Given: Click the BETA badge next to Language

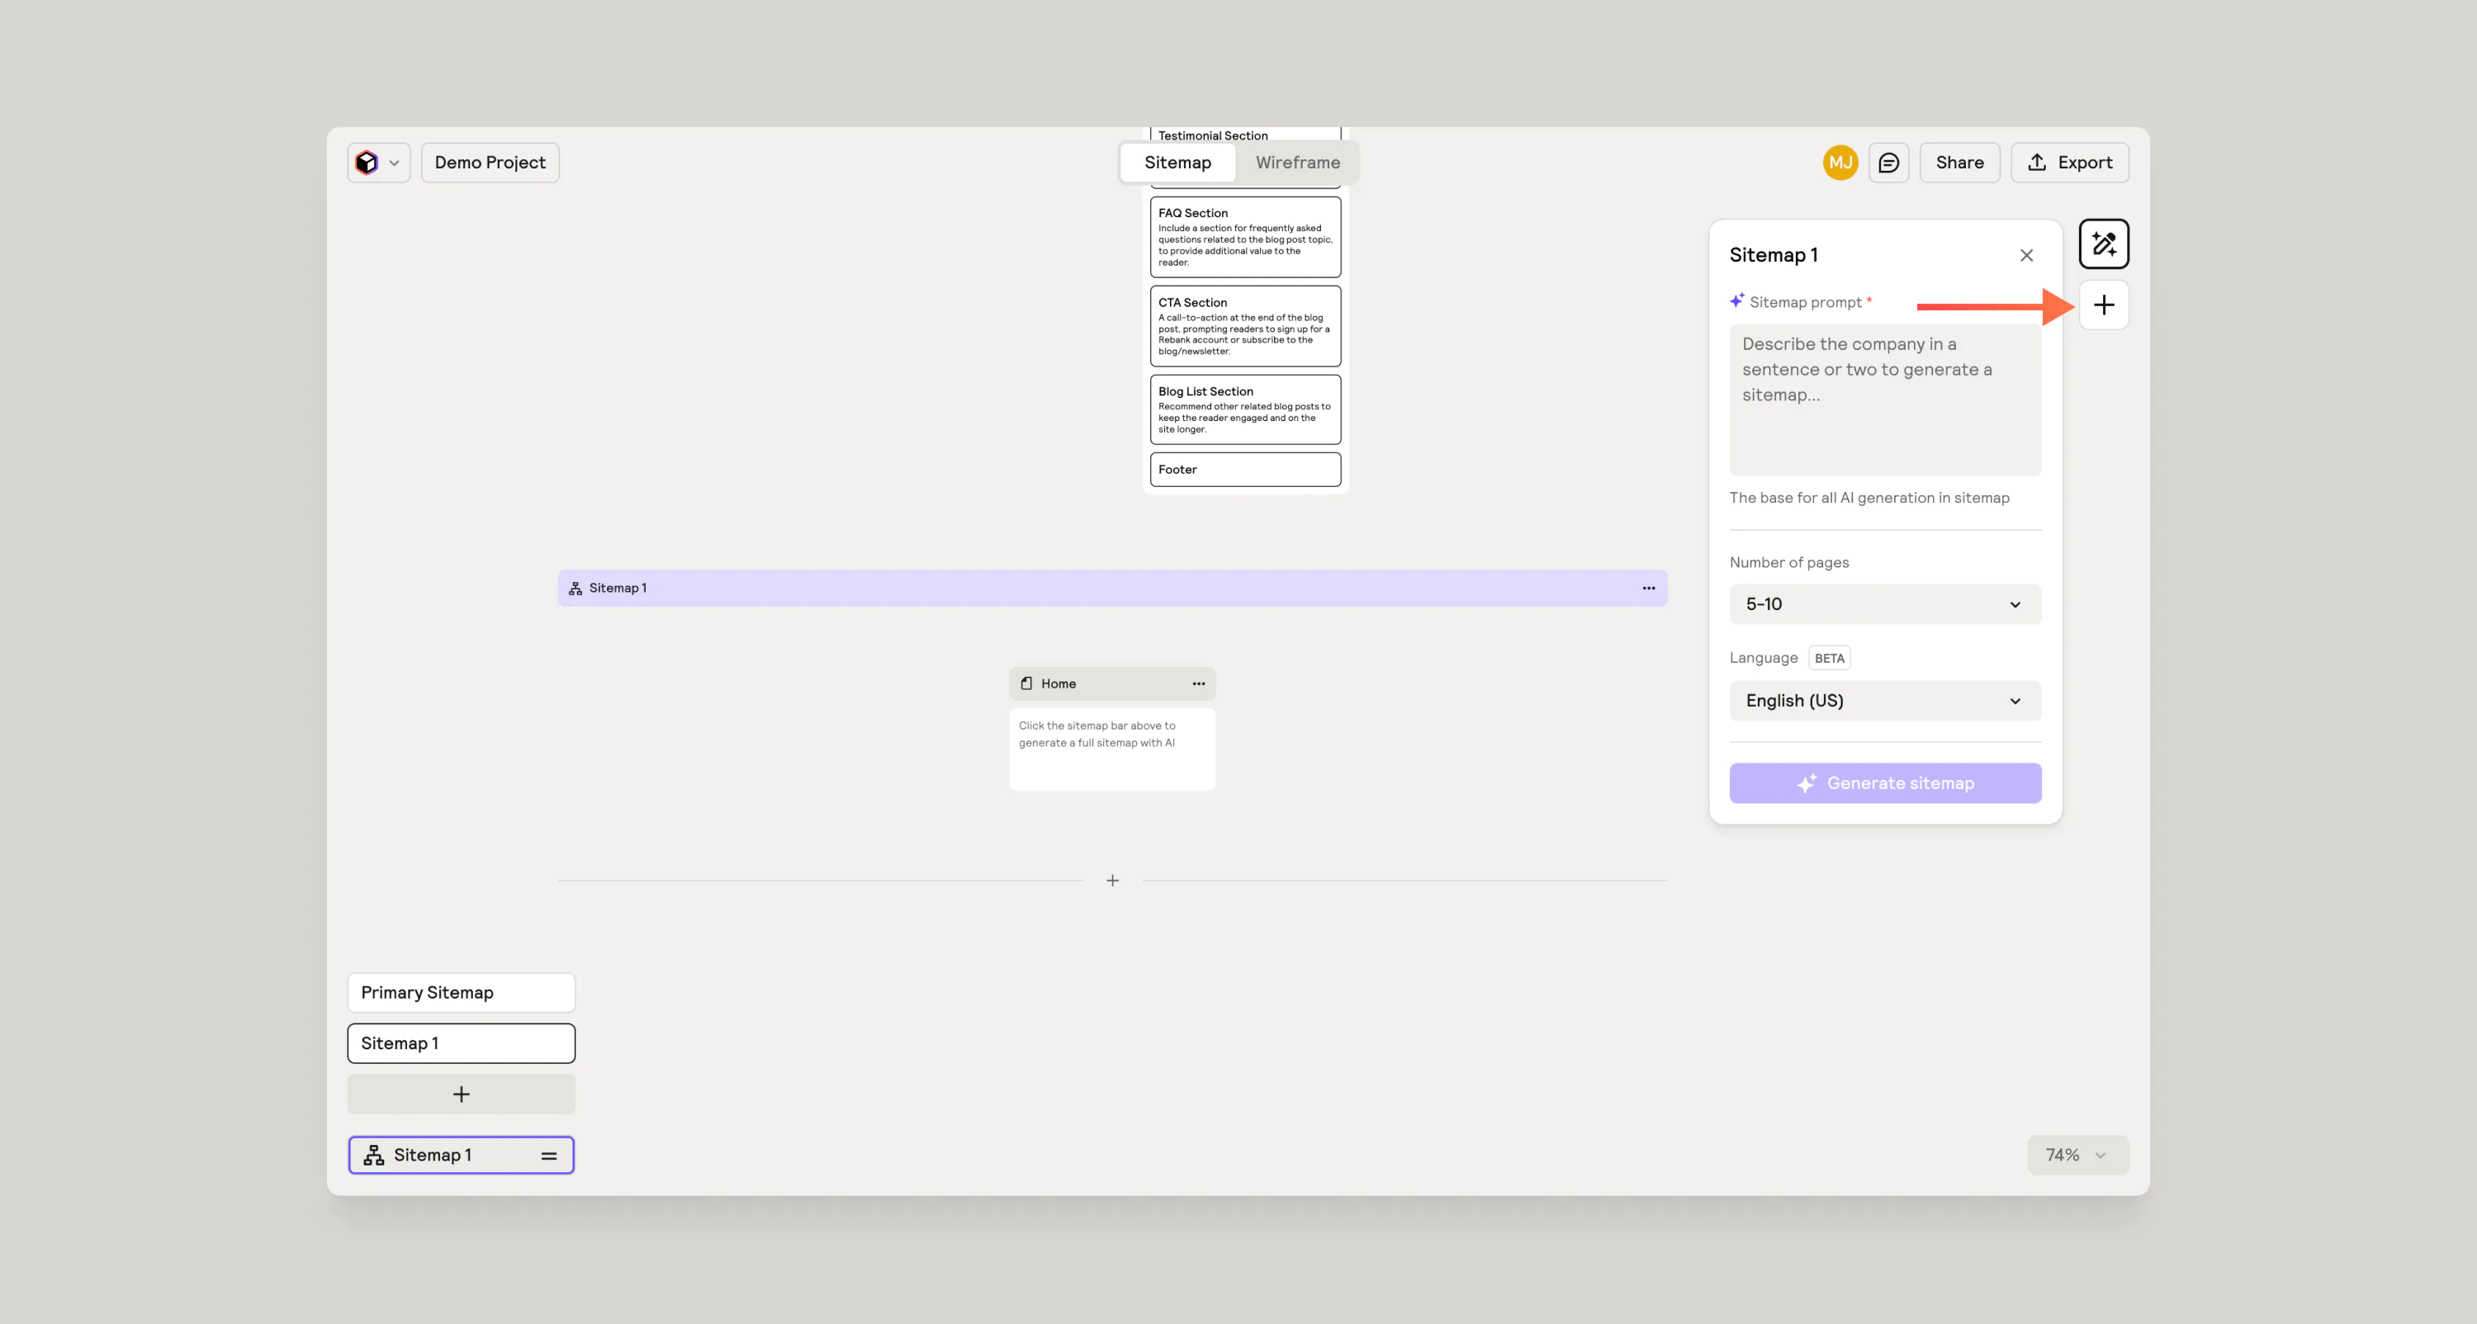Looking at the screenshot, I should coord(1829,659).
